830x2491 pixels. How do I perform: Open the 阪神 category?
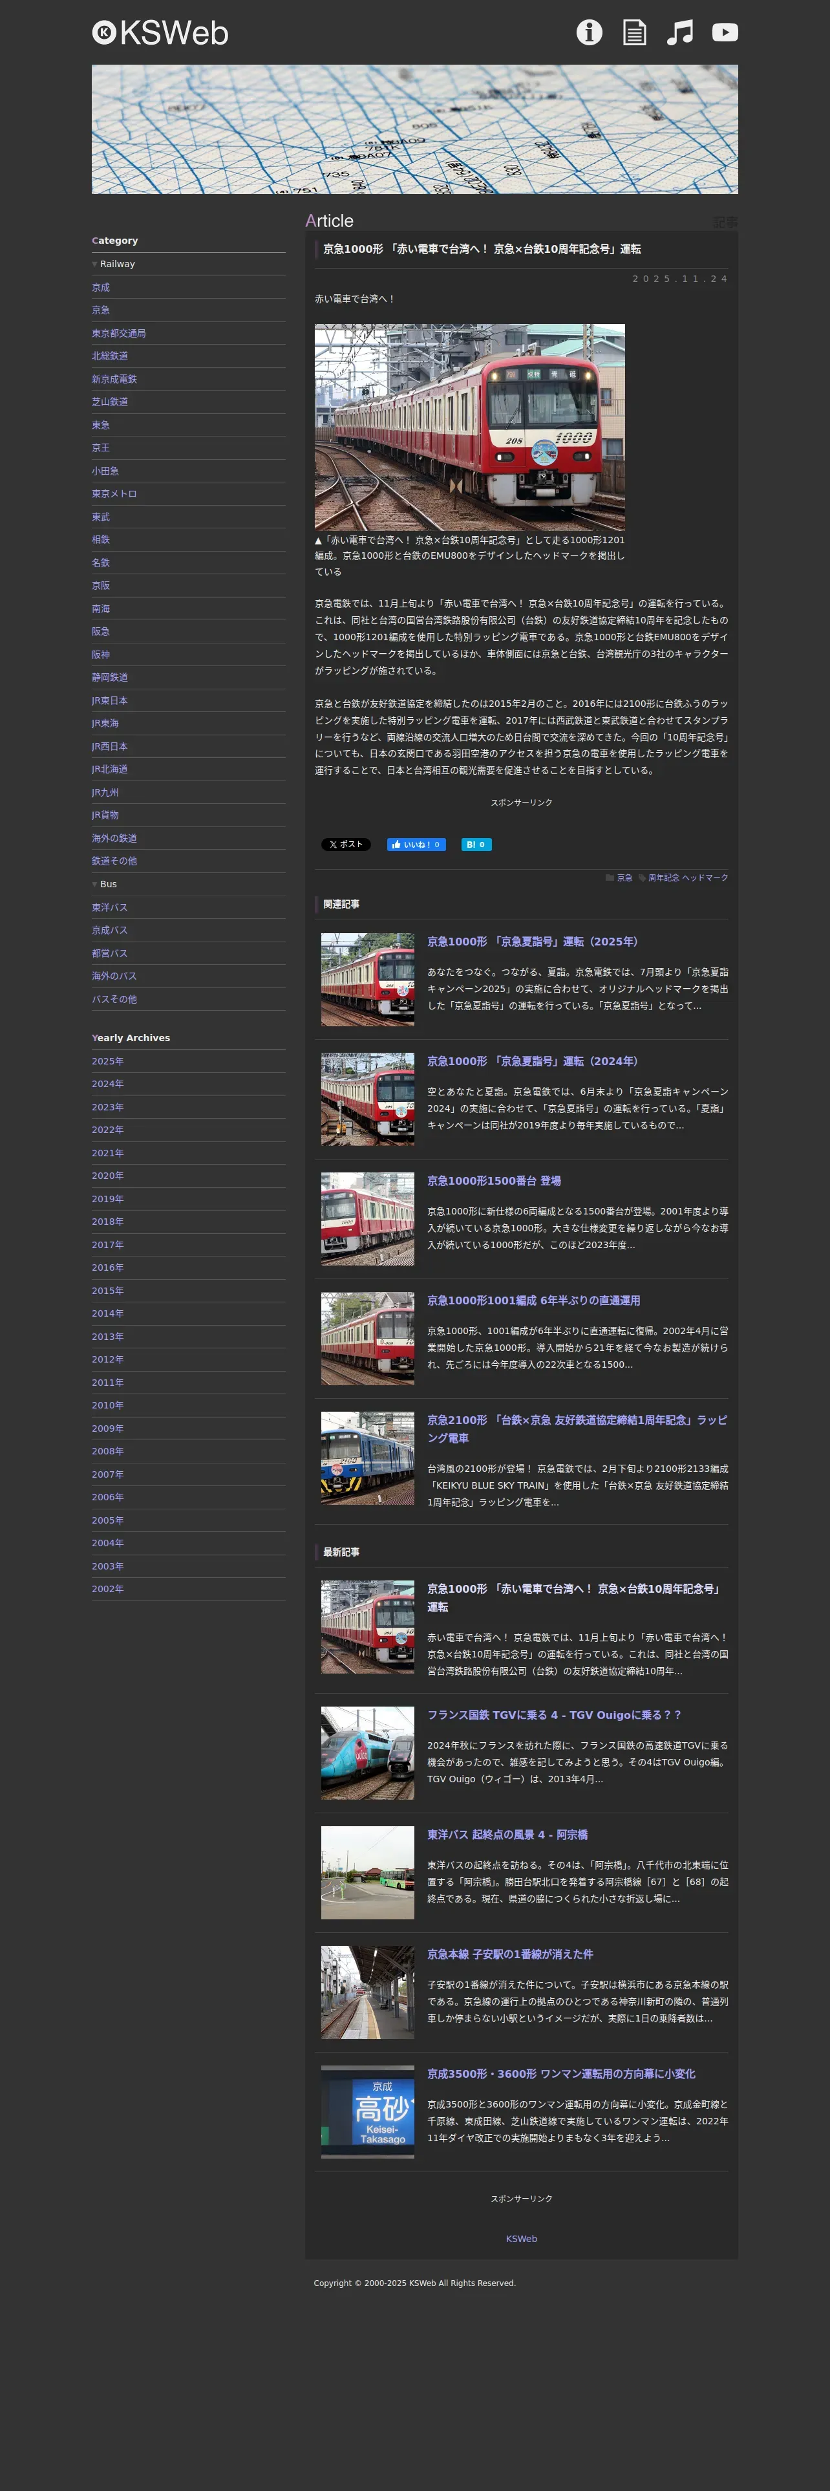coord(100,654)
